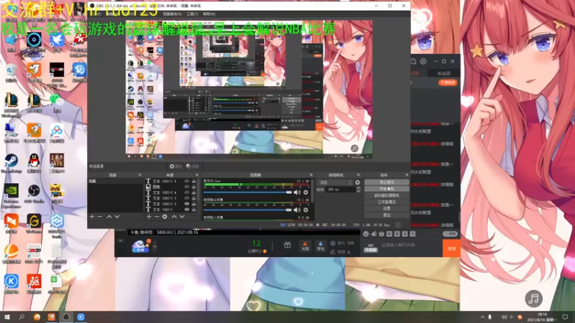This screenshot has height=323, width=575.
Task: Add a new source with plus icon
Action: click(149, 217)
